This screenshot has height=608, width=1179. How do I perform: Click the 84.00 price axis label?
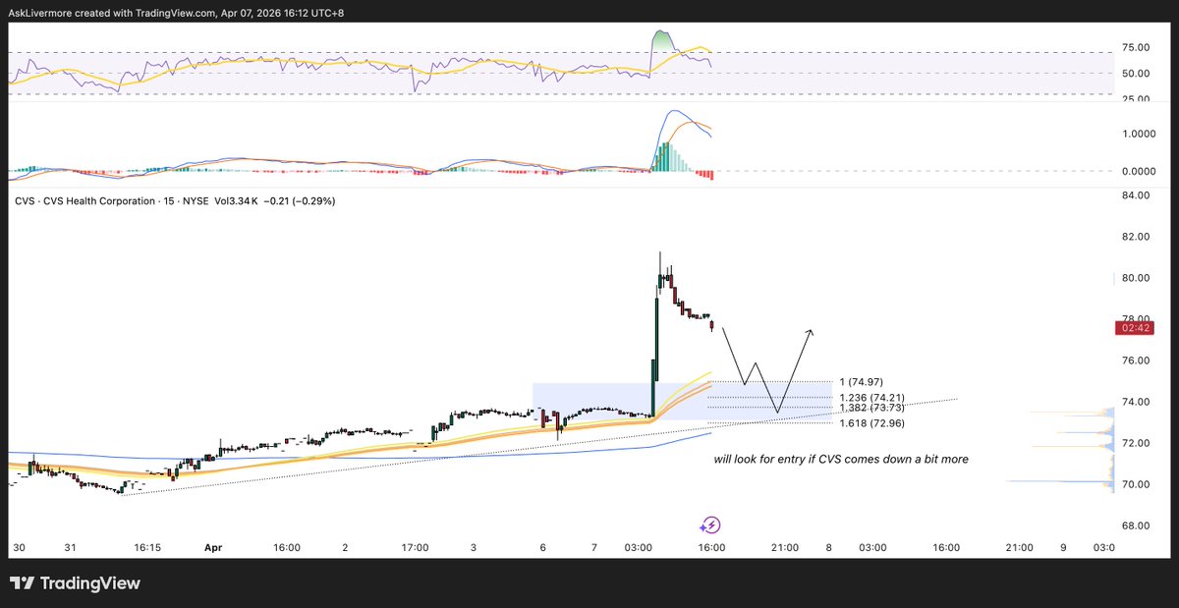point(1136,195)
